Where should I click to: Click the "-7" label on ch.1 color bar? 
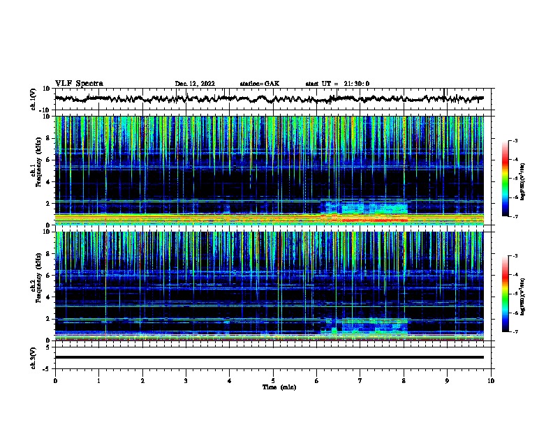(x=515, y=216)
